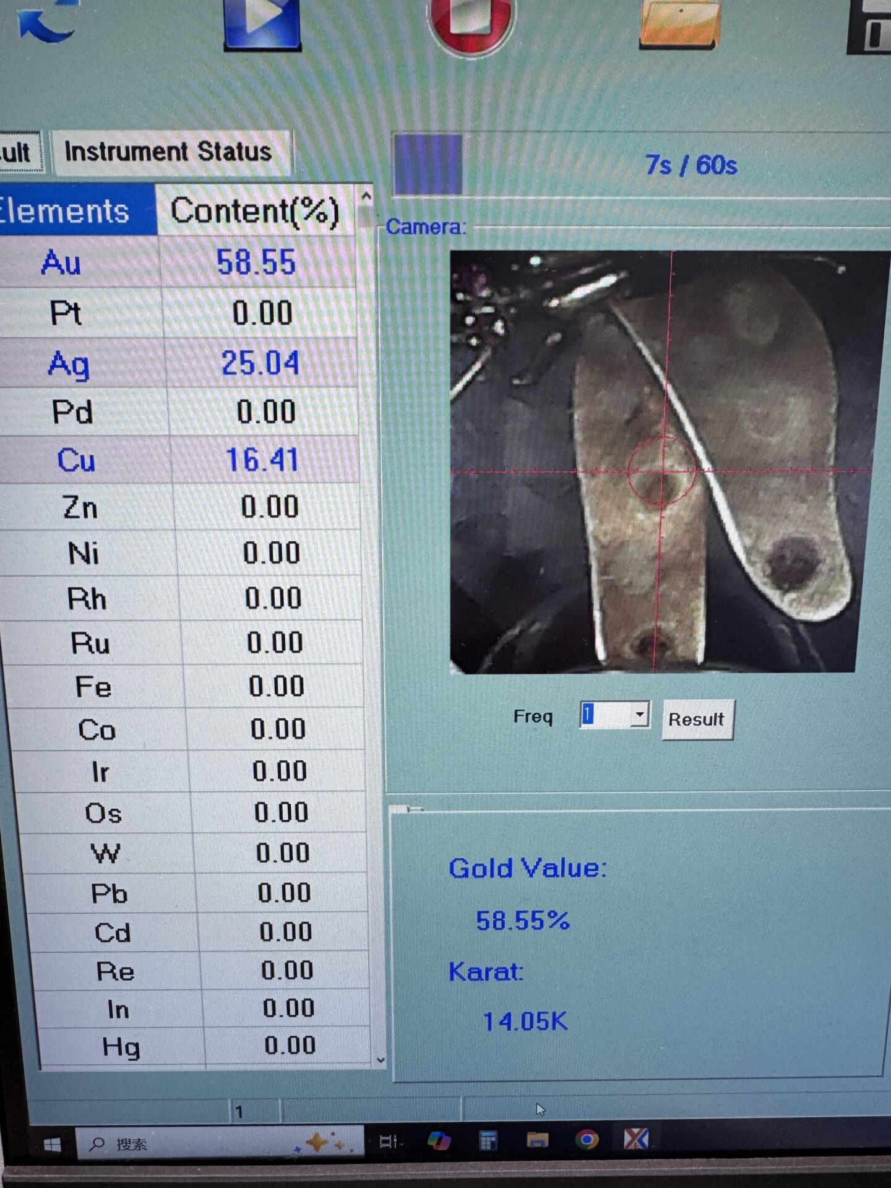Select the Ag element row
The height and width of the screenshot is (1188, 891).
179,363
